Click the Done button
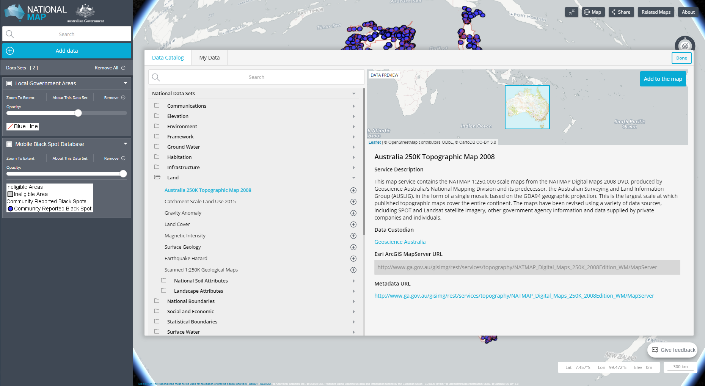 click(x=681, y=58)
